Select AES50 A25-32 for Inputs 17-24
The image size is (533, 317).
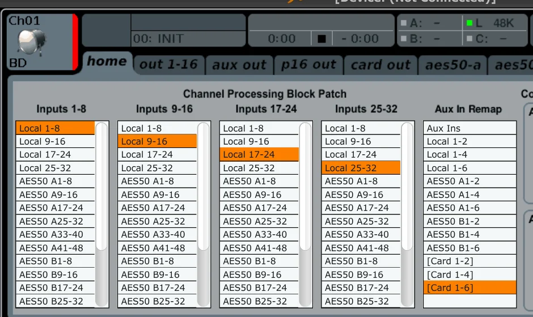(259, 221)
